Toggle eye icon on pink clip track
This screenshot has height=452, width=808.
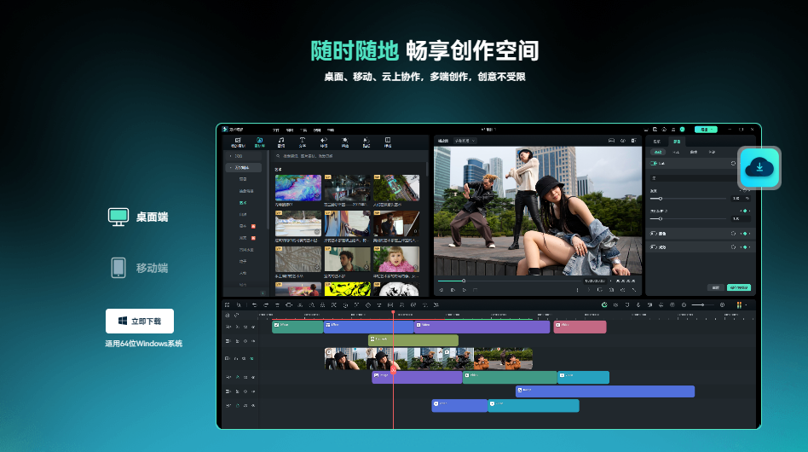coord(252,327)
